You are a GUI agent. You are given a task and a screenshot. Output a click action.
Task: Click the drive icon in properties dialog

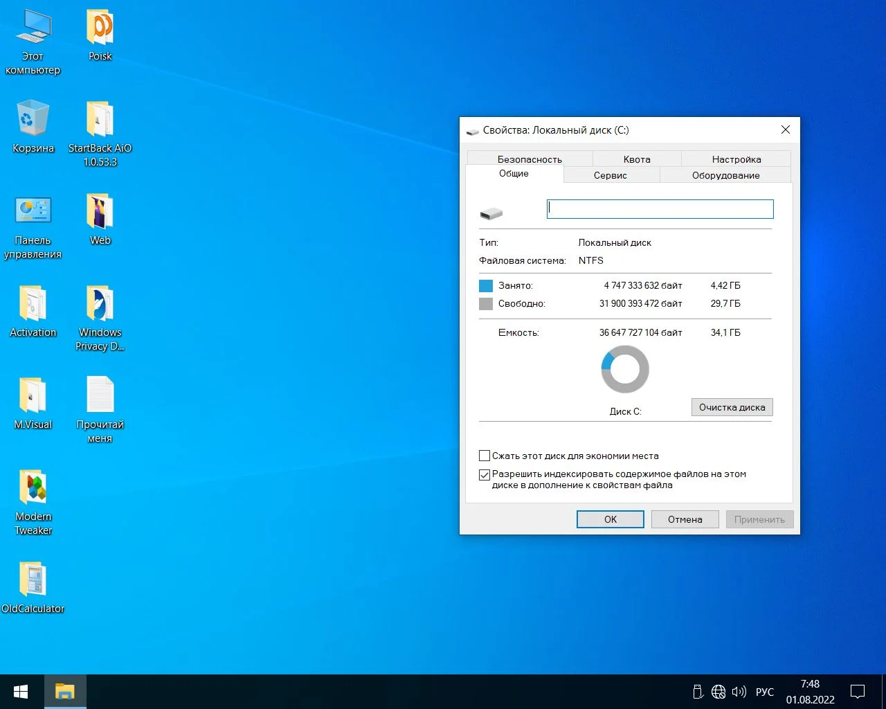(491, 213)
